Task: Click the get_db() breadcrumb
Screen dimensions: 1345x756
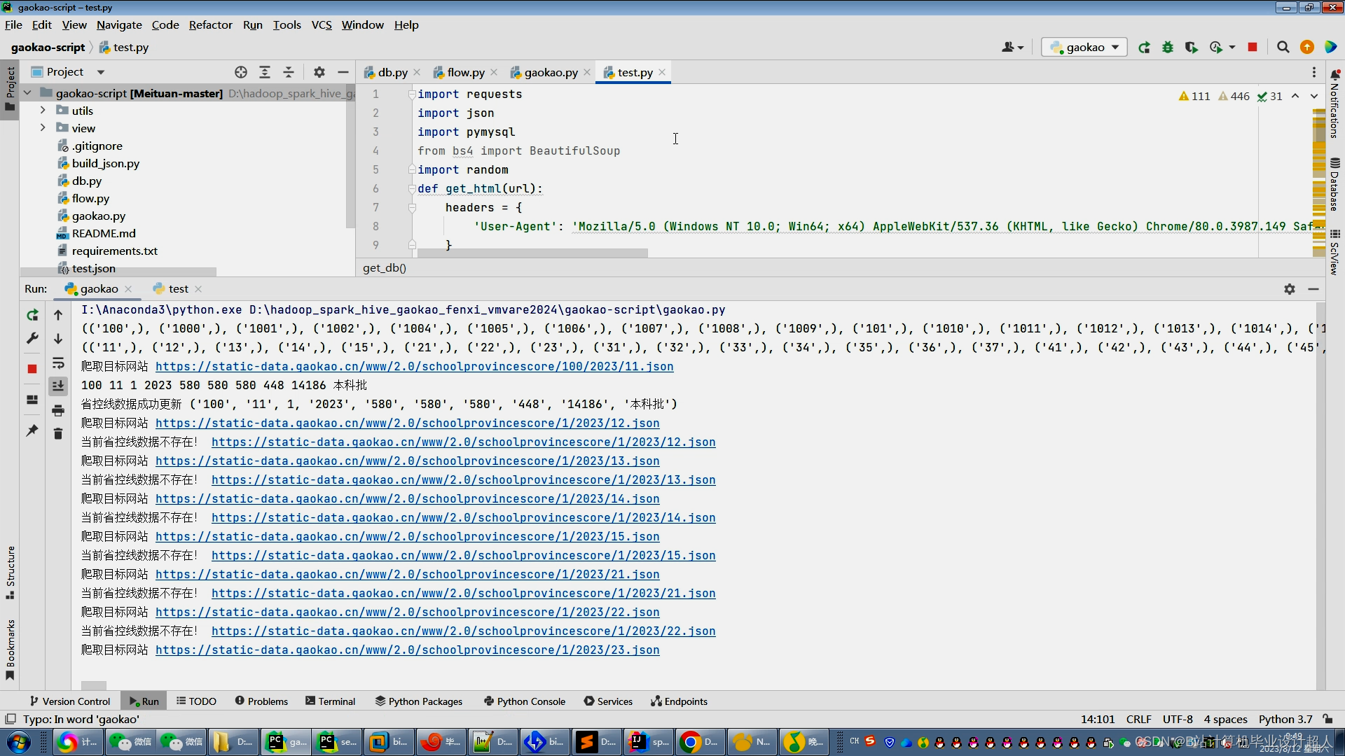Action: coord(384,268)
